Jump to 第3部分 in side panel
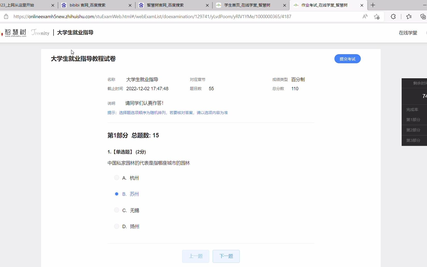Viewport: 427px width, 267px height. coord(413,140)
